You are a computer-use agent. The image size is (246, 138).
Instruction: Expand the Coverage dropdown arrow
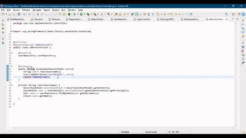91,14
